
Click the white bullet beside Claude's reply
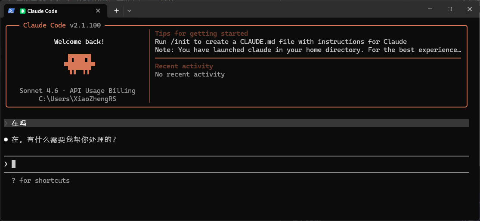coord(6,140)
